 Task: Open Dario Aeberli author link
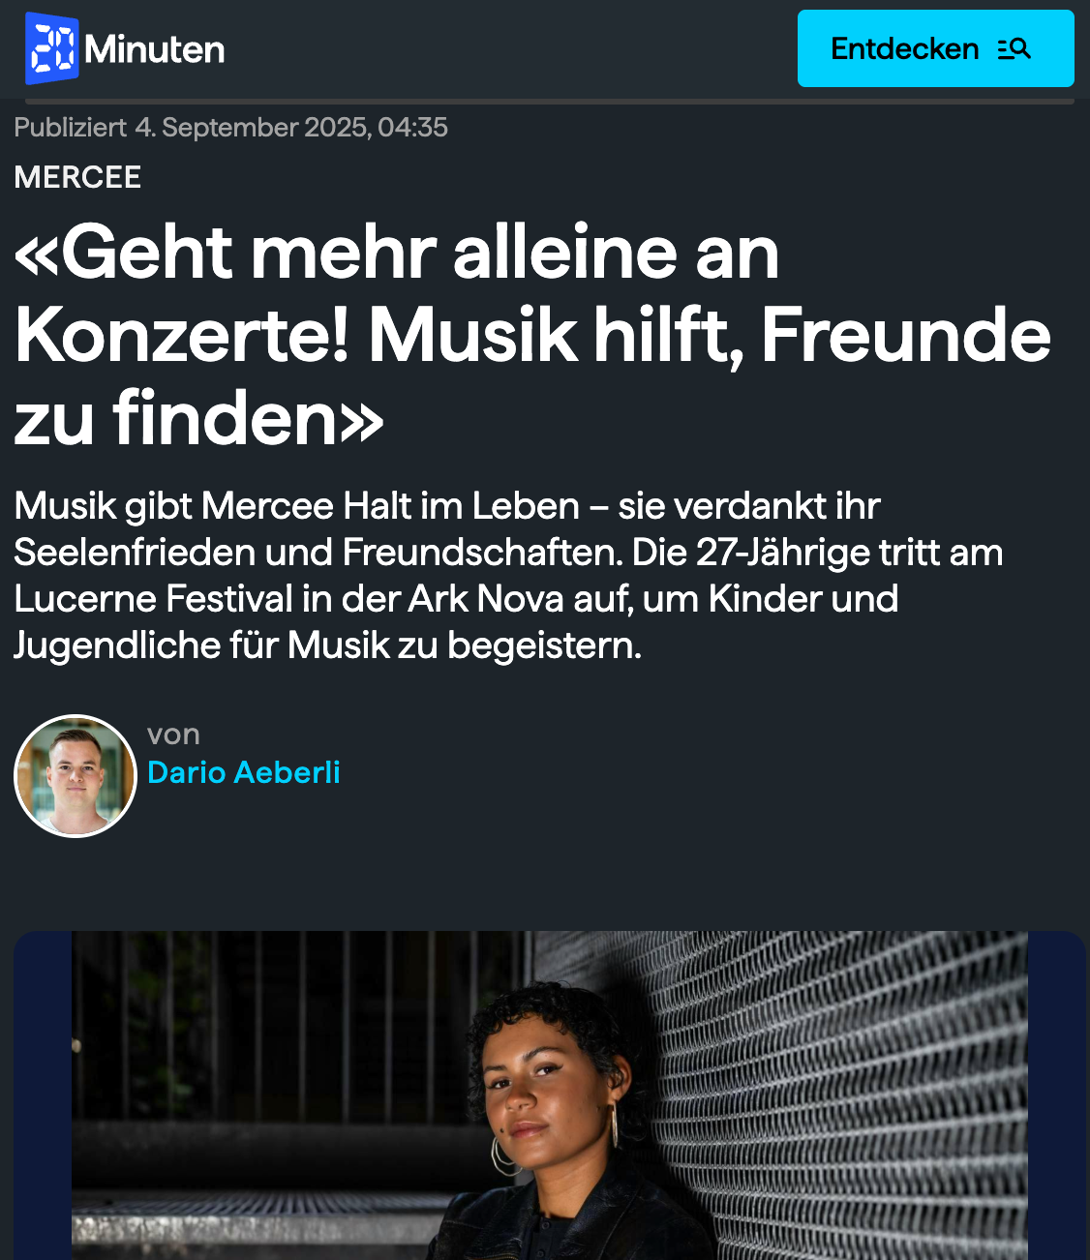pyautogui.click(x=243, y=772)
